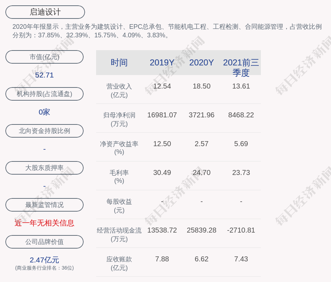The width and height of the screenshot is (331, 282).
Task: Select revenue value 18.50
Action: pyautogui.click(x=201, y=86)
